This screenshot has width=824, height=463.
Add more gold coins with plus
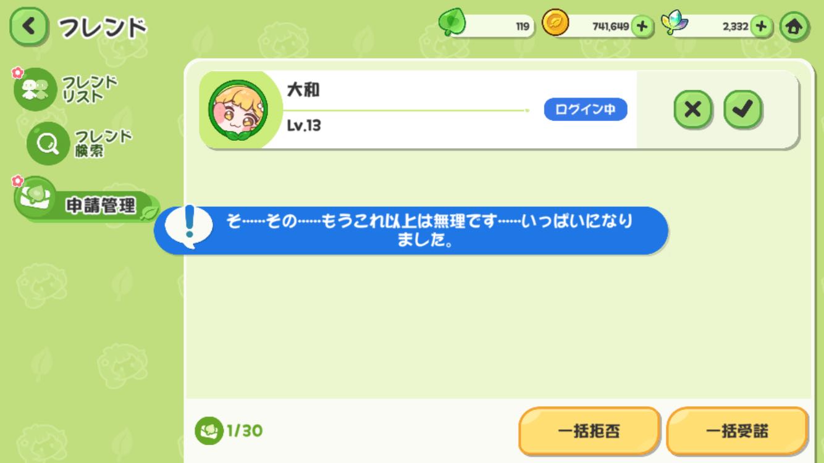(x=642, y=26)
